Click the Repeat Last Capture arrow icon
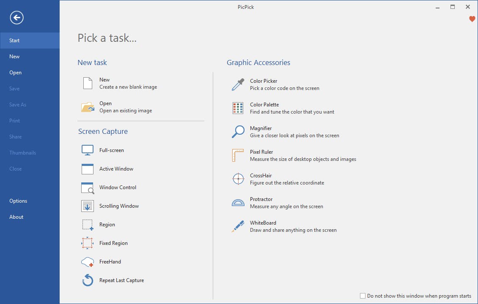478x304 pixels. (x=88, y=280)
